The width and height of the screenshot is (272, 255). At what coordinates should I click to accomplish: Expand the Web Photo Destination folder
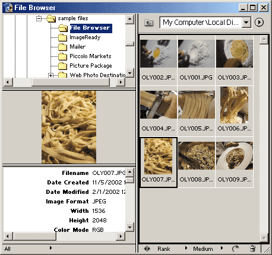coord(51,75)
